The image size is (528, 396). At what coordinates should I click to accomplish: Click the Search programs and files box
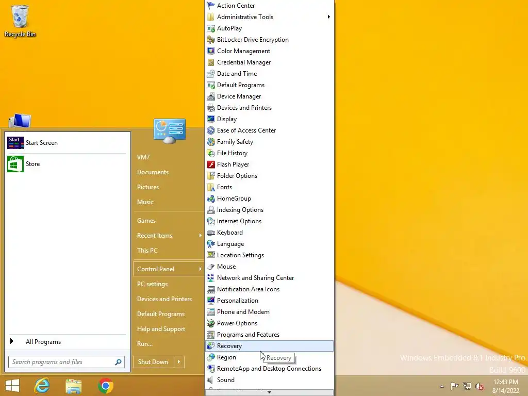point(67,362)
